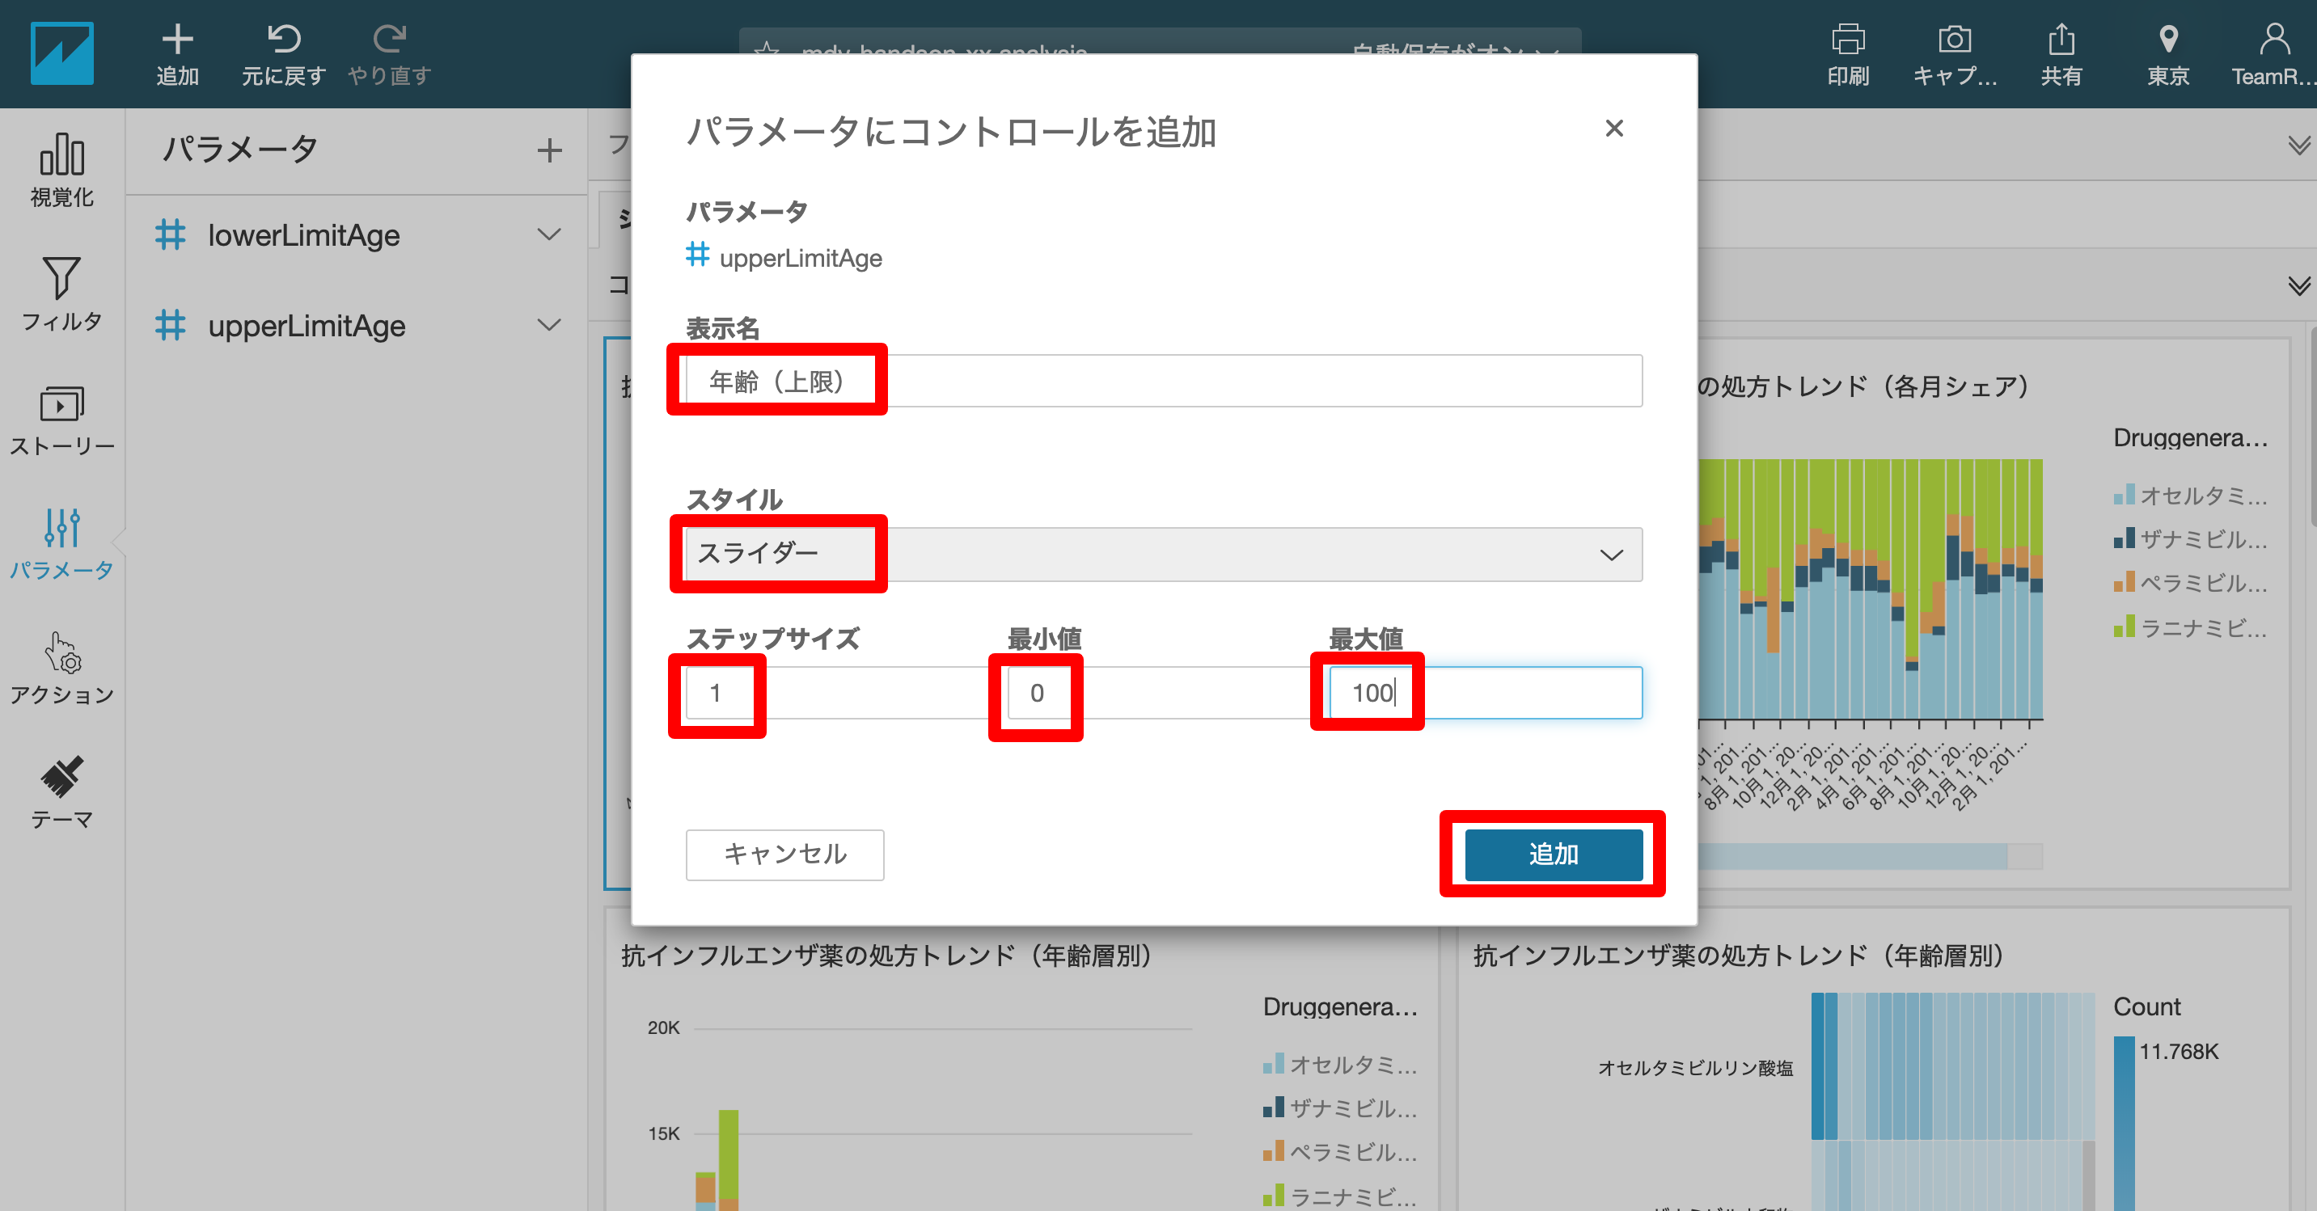Select upperLimitAge parameter in list
This screenshot has height=1211, width=2317.
coord(356,324)
